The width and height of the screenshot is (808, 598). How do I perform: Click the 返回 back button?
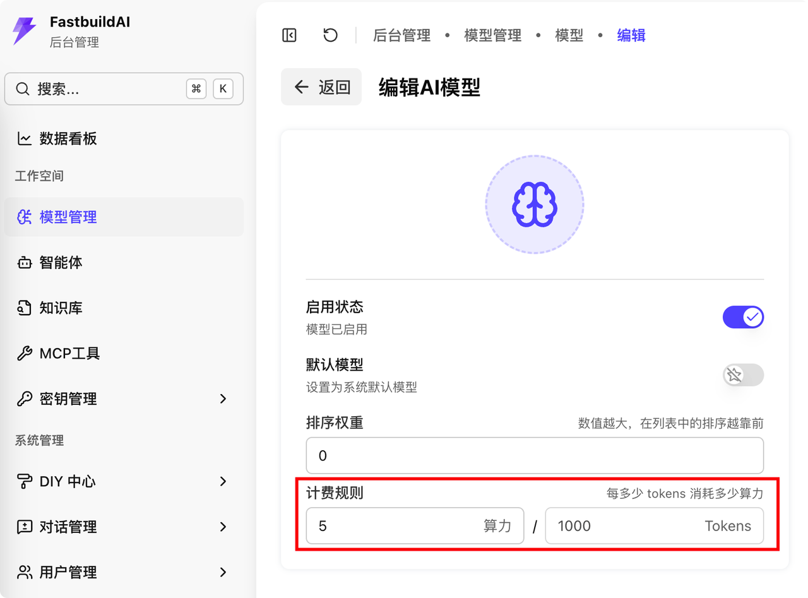[x=321, y=87]
